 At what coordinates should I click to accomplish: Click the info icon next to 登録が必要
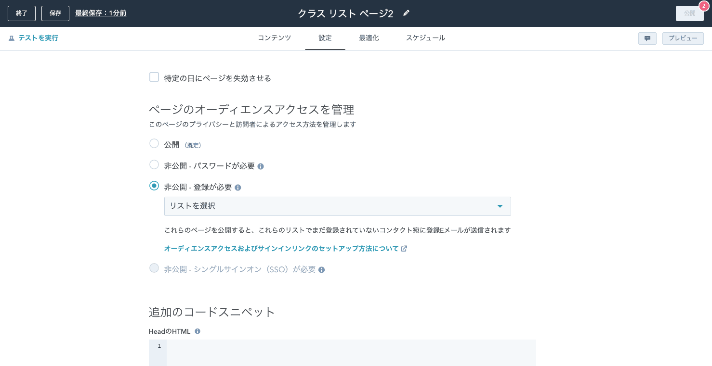[x=238, y=188]
